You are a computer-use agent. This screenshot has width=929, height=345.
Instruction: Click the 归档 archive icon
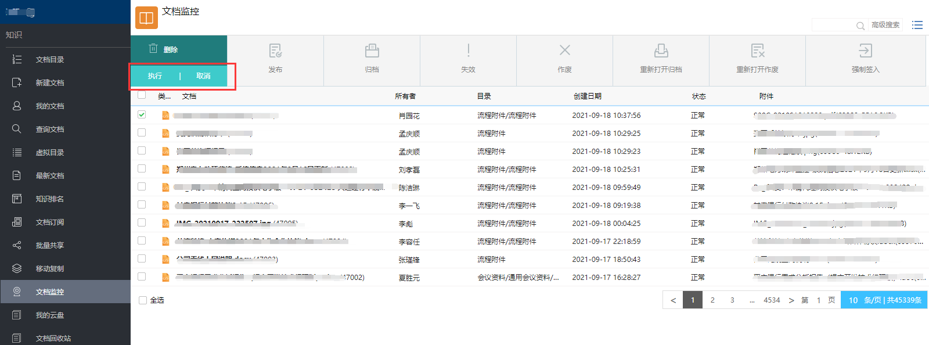(x=372, y=51)
